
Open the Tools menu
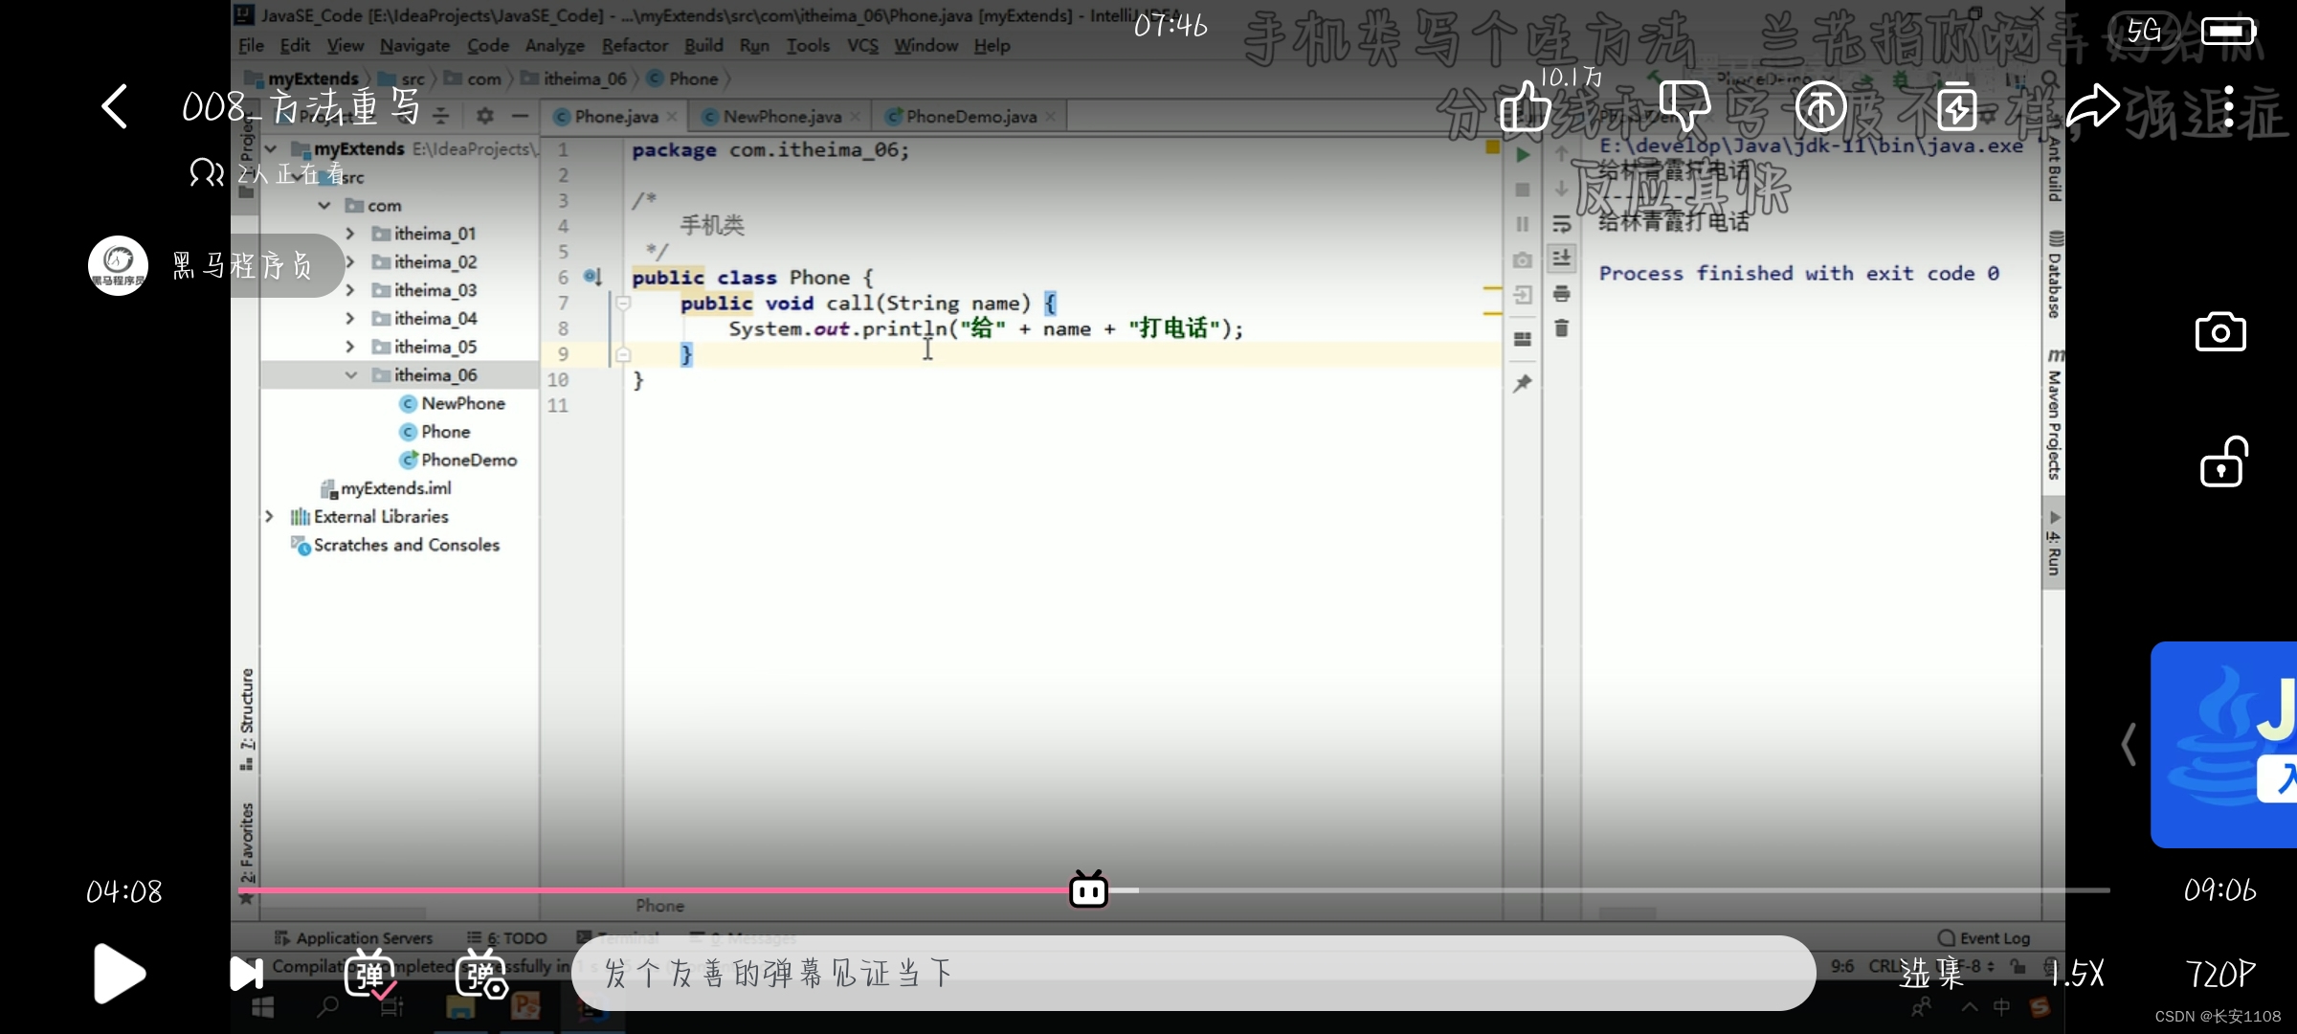click(808, 45)
